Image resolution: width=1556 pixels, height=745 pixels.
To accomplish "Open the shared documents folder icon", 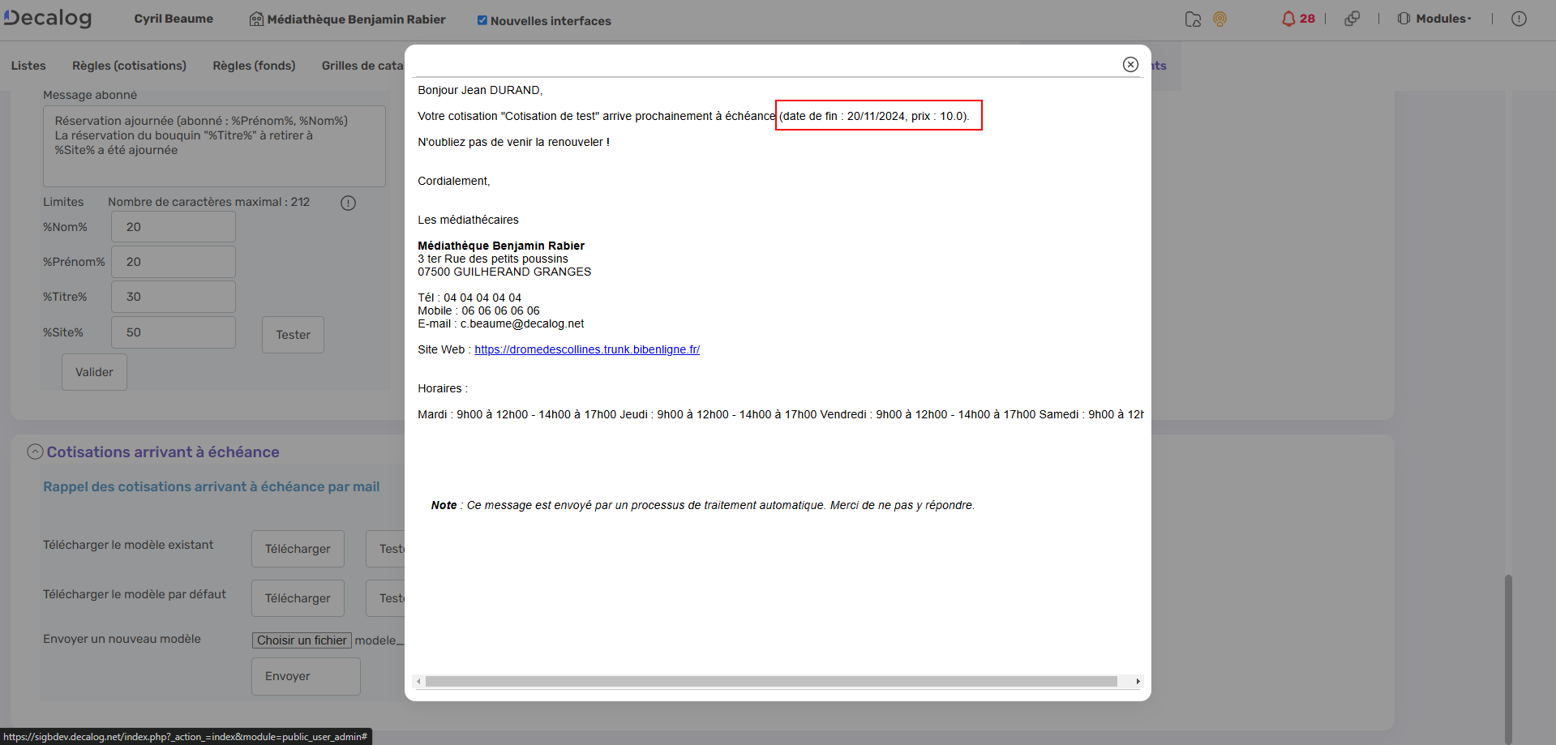I will tap(1192, 19).
